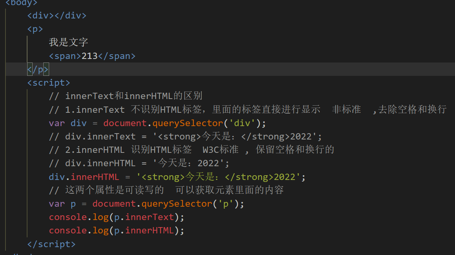Image resolution: width=455 pixels, height=255 pixels.
Task: Click the span line containing 213
Action: click(x=92, y=56)
